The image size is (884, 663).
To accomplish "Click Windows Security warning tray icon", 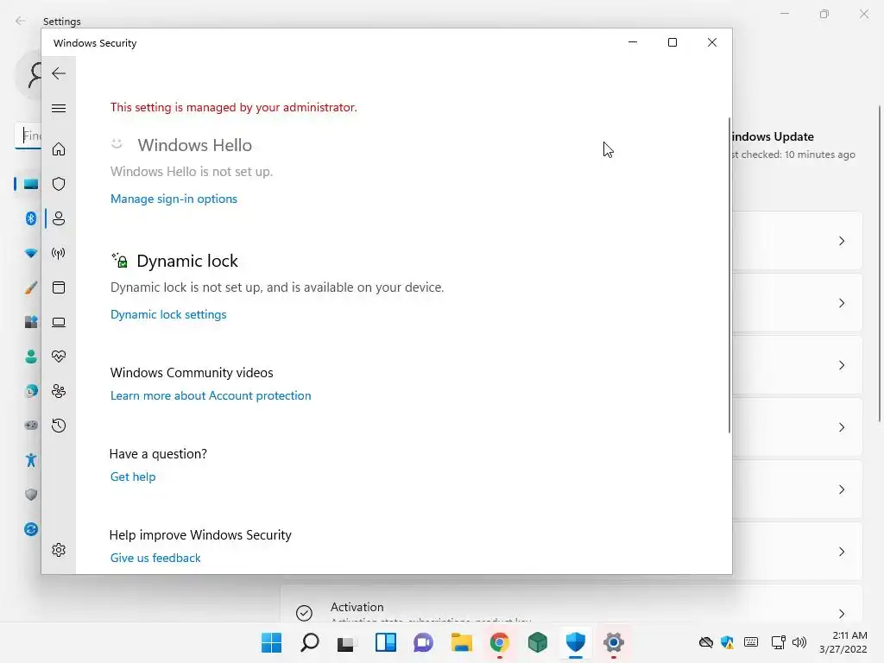I will coord(728,642).
